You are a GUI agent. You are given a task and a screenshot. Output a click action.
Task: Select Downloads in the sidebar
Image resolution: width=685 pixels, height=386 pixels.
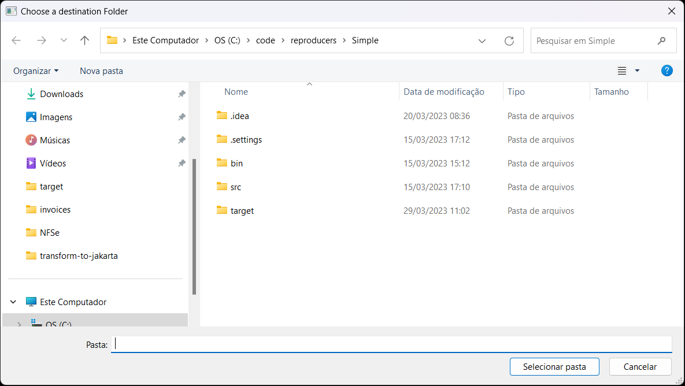[x=61, y=94]
